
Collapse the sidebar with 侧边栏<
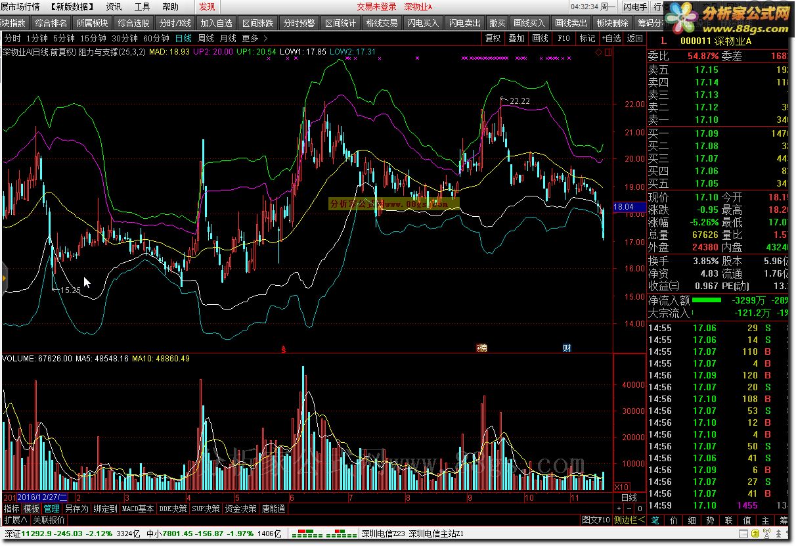tap(629, 519)
